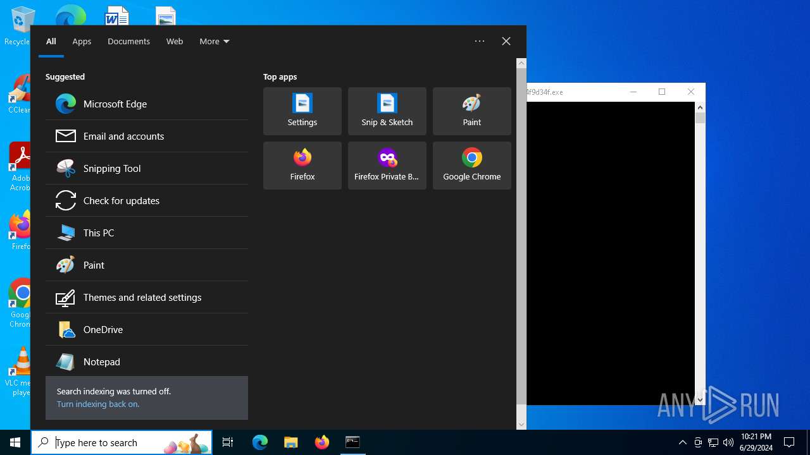This screenshot has width=810, height=455.
Task: Open This PC from suggestions
Action: [147, 233]
